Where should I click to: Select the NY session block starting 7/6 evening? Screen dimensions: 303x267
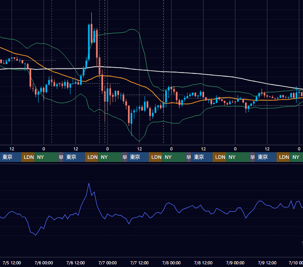pos(110,157)
